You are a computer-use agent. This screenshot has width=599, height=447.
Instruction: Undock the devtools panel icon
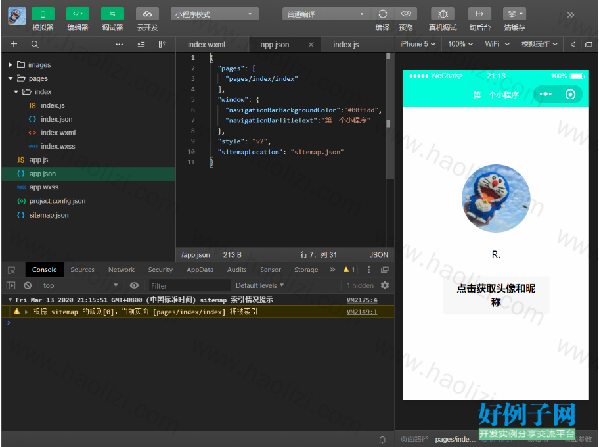385,270
